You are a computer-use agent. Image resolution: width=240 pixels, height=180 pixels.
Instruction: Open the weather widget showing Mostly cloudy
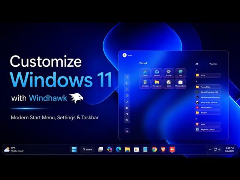pos(14,150)
